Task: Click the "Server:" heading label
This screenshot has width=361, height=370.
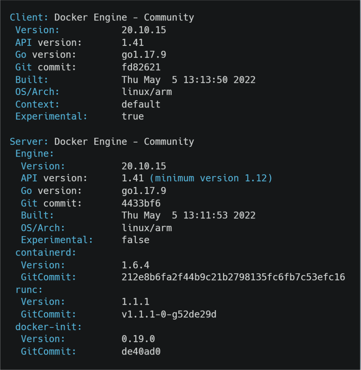Action: pos(29,142)
